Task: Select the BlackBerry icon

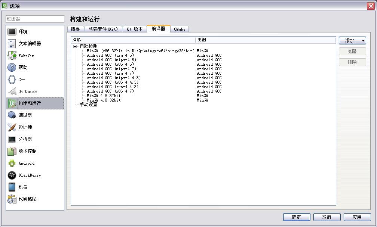Action: click(x=12, y=175)
